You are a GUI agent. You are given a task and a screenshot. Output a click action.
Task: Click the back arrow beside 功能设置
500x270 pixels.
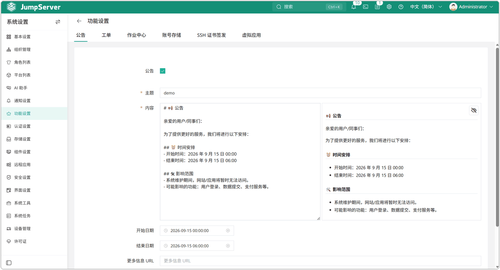point(79,21)
